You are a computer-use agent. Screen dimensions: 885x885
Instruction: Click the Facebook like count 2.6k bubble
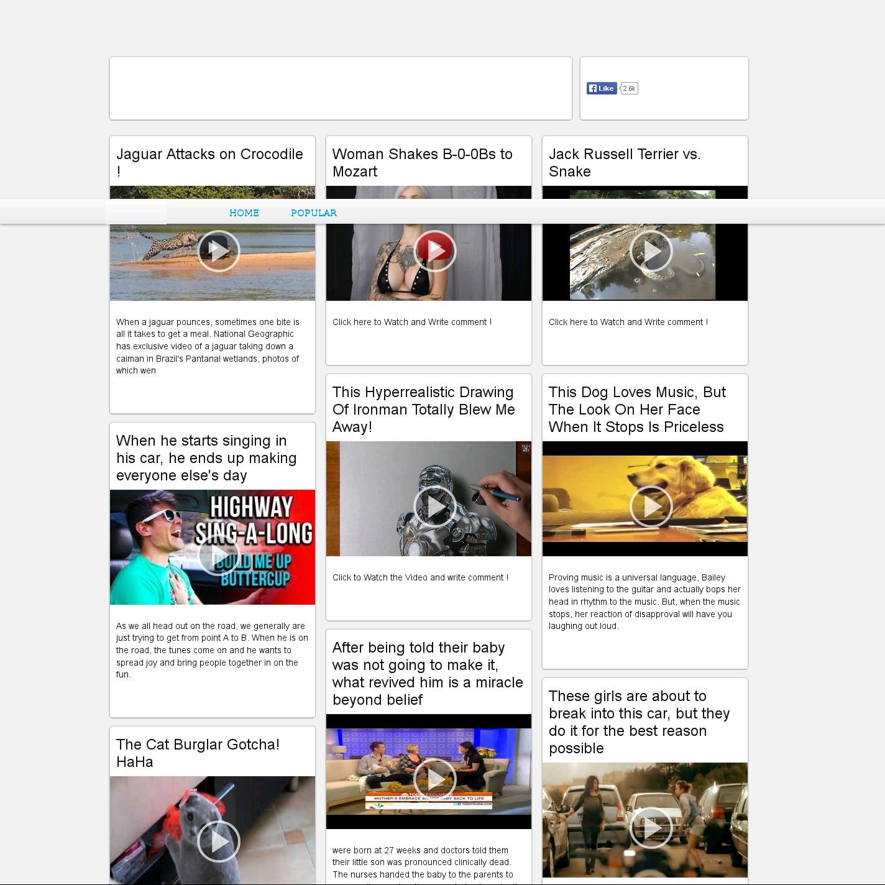pos(629,88)
